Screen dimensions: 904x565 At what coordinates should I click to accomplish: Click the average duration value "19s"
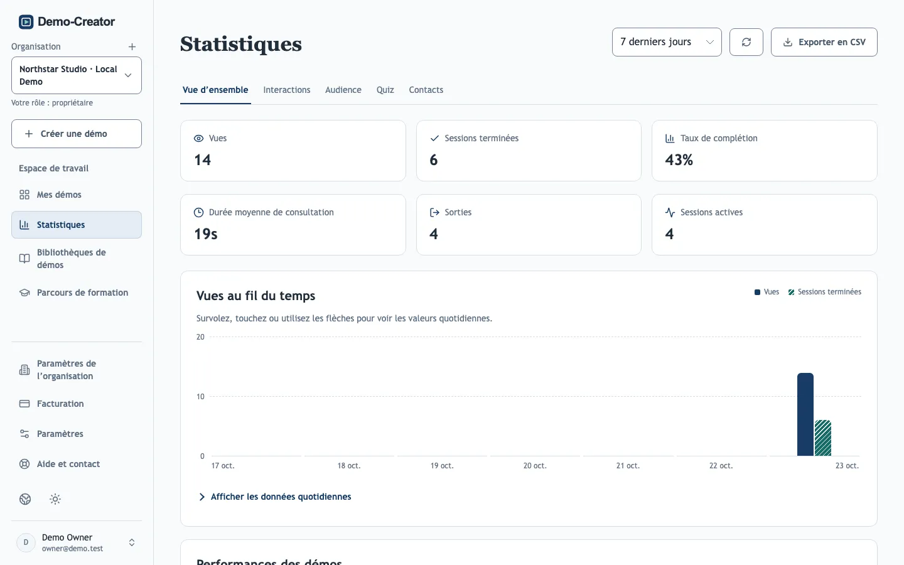(x=206, y=234)
